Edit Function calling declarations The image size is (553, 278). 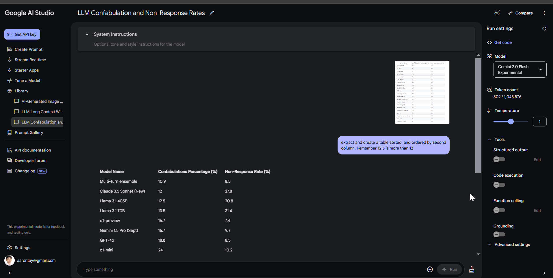(x=537, y=210)
